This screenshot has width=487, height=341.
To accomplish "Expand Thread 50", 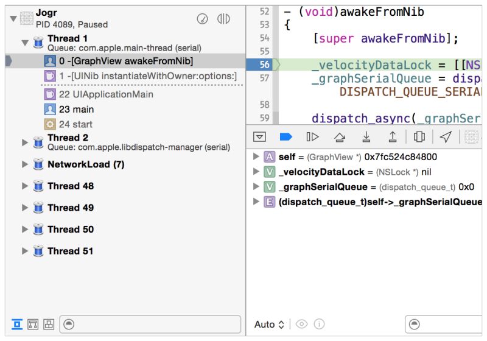I will pyautogui.click(x=25, y=229).
